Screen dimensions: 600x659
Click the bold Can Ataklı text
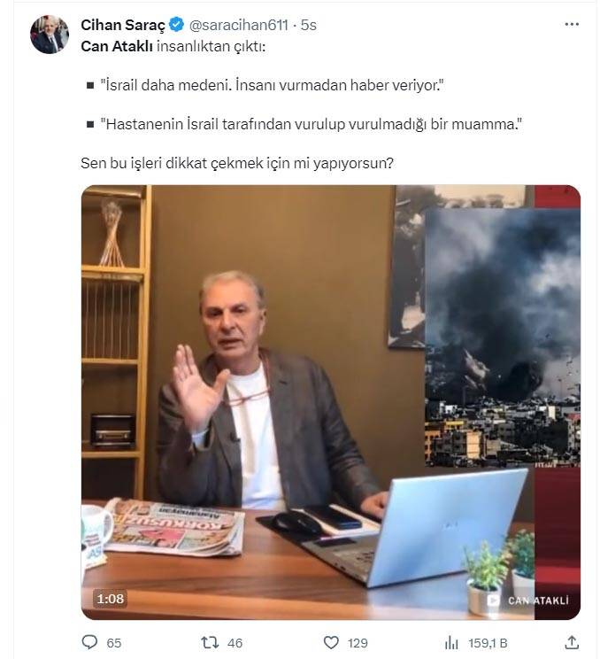[x=117, y=46]
